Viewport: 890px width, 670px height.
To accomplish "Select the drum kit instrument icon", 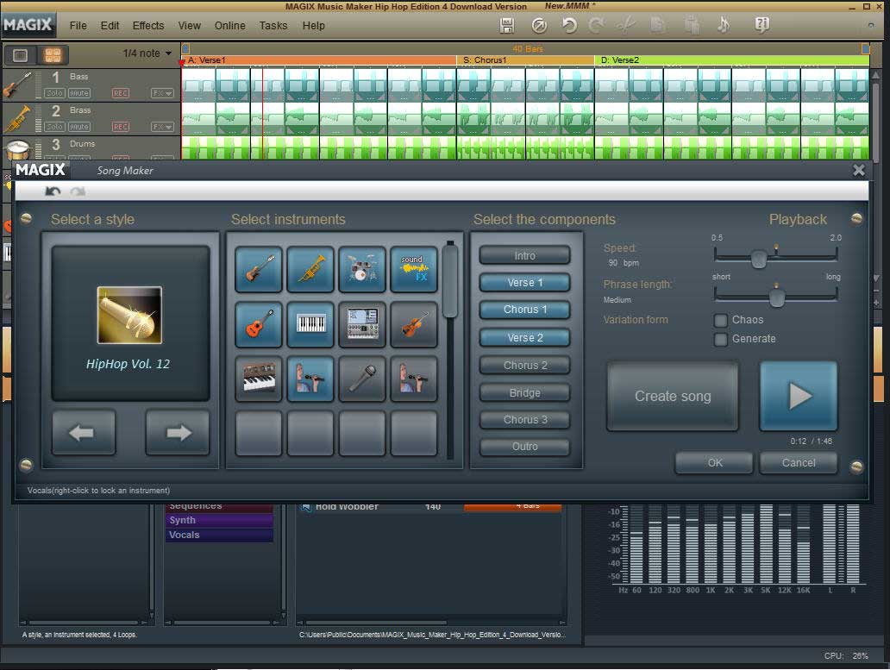I will (x=362, y=270).
